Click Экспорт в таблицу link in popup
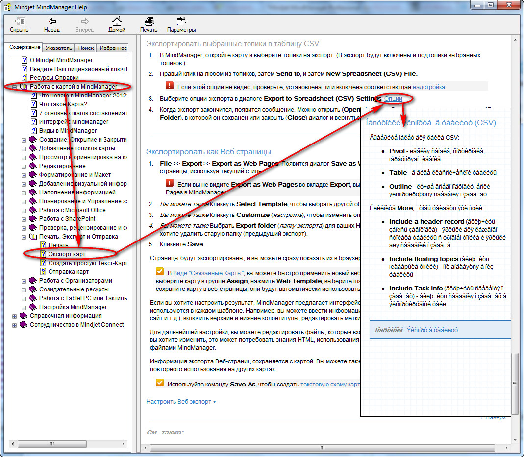This screenshot has width=524, height=457. click(x=432, y=330)
